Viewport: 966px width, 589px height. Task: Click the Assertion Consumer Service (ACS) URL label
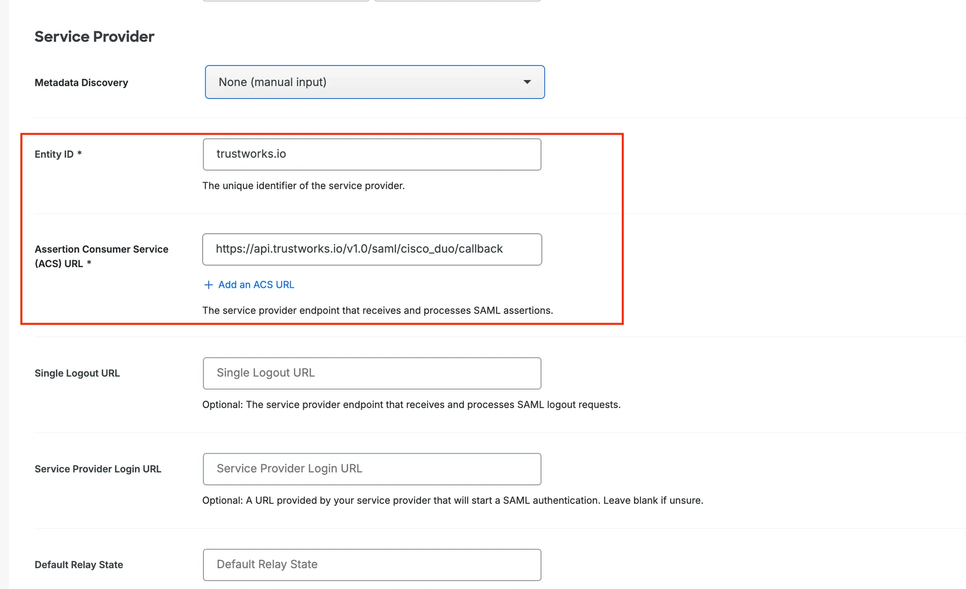point(101,256)
